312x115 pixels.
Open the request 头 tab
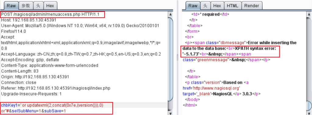pyautogui.click(x=38, y=5)
